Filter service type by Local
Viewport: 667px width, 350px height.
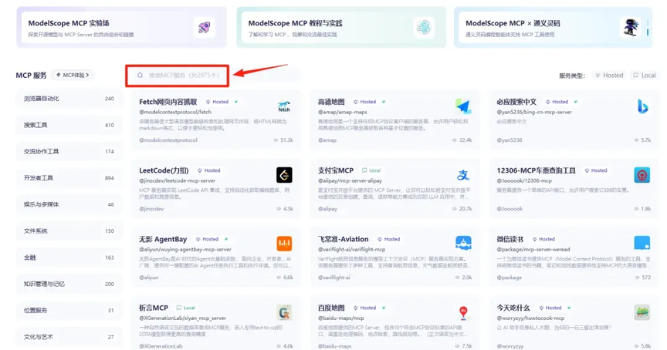click(x=644, y=76)
